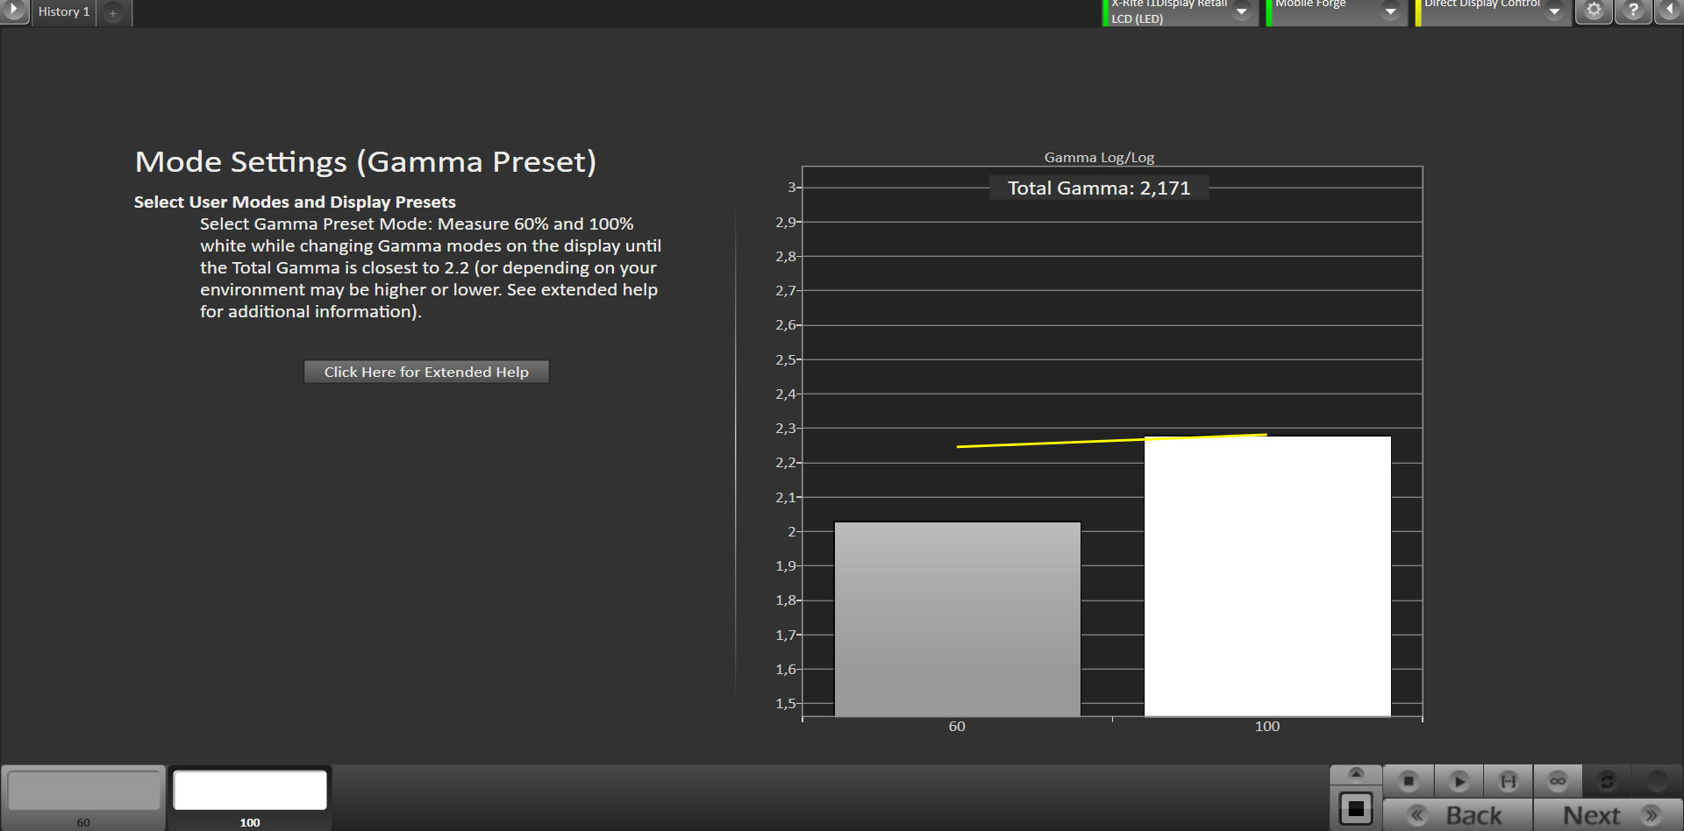
Task: Click the large black square pattern button
Action: tap(1355, 808)
